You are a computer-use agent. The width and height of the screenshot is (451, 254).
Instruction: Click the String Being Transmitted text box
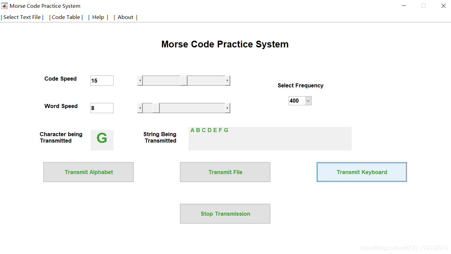270,139
